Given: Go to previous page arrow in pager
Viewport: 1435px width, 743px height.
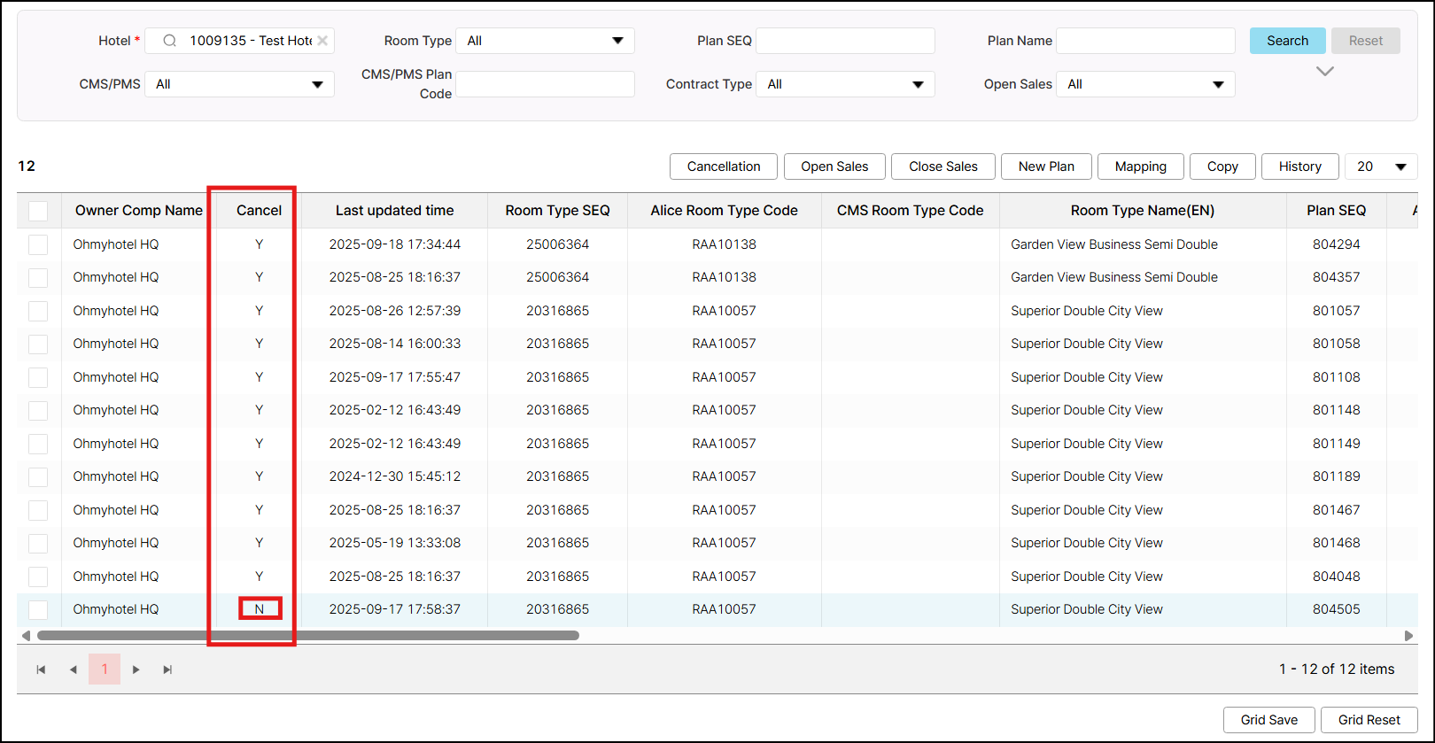Looking at the screenshot, I should pos(73,669).
